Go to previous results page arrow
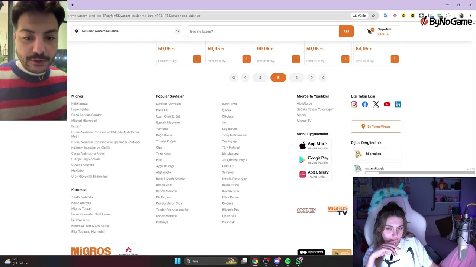Viewport: 476px width, 267px height. (245, 78)
